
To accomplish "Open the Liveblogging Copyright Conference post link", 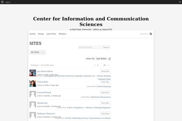I will tap(77, 77).
